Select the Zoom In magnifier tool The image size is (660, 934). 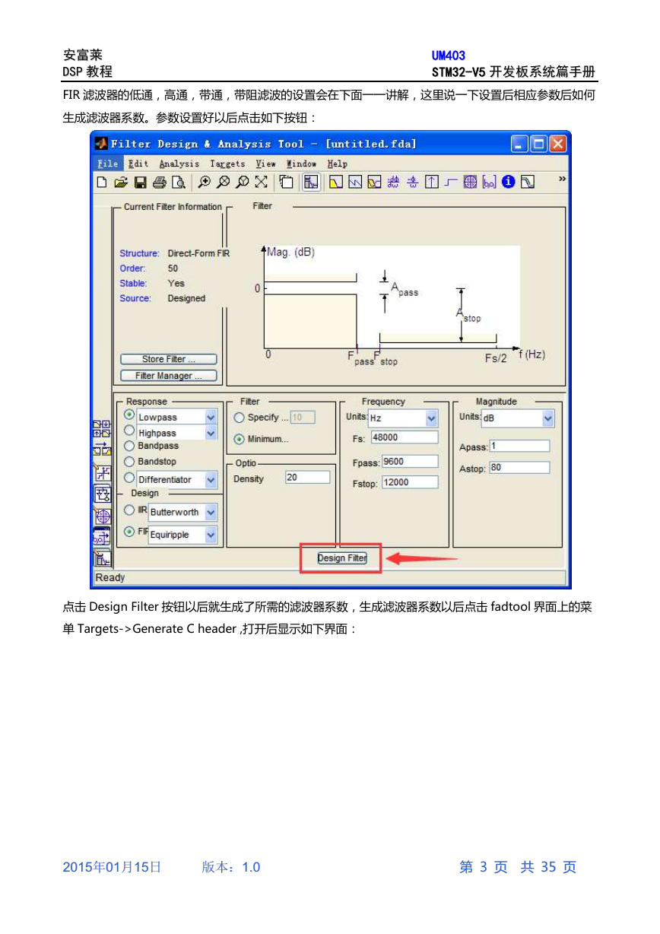pyautogui.click(x=204, y=182)
